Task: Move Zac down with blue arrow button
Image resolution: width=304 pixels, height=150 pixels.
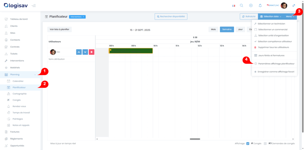Action: 85,52
